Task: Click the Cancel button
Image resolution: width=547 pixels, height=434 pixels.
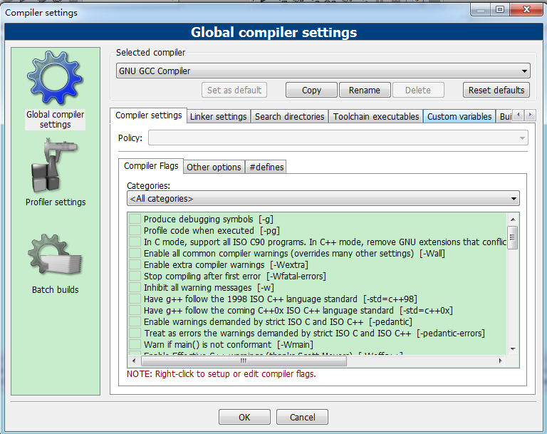Action: pyautogui.click(x=303, y=417)
